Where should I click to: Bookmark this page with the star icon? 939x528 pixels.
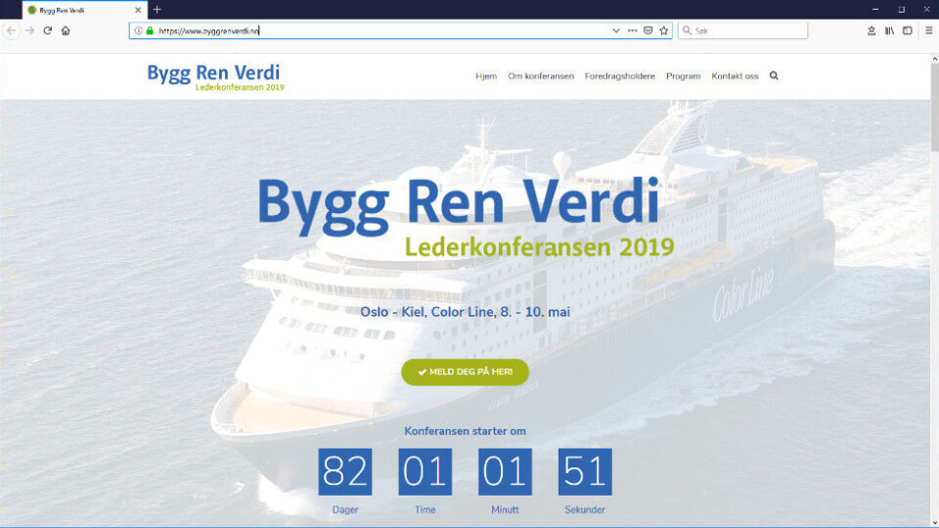click(x=663, y=30)
